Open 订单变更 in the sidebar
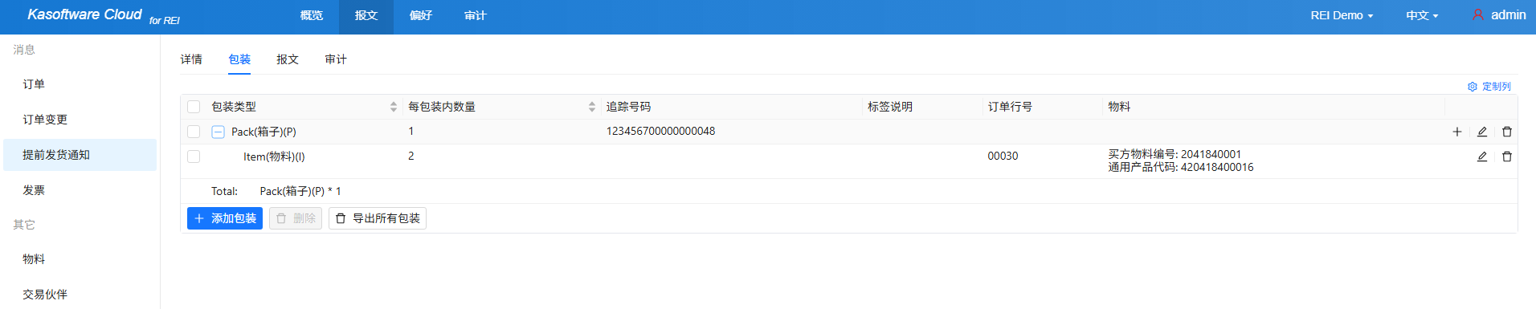 coord(80,120)
